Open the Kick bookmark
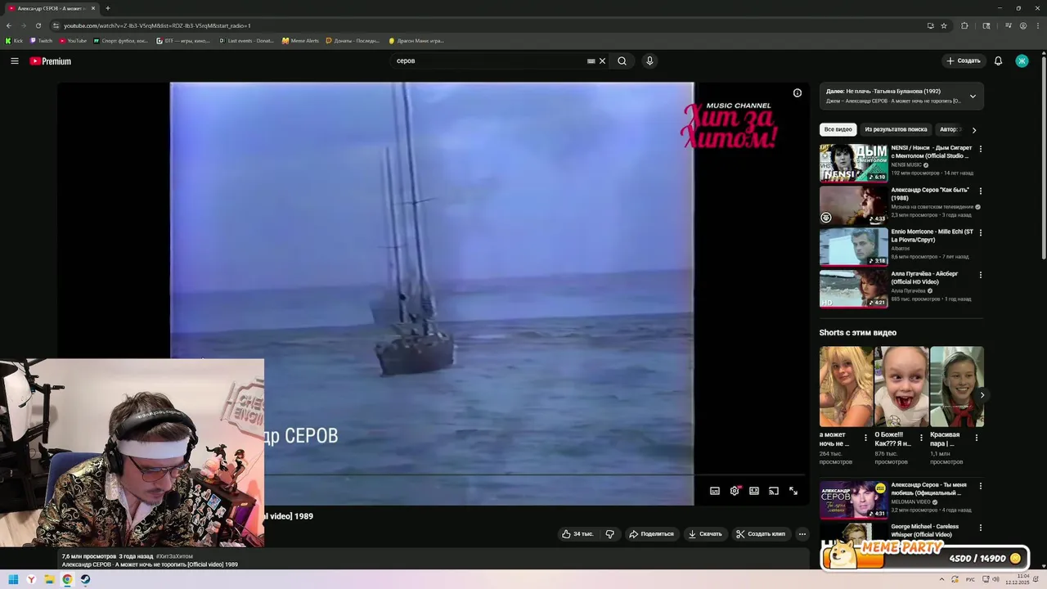1047x589 pixels. 15,40
